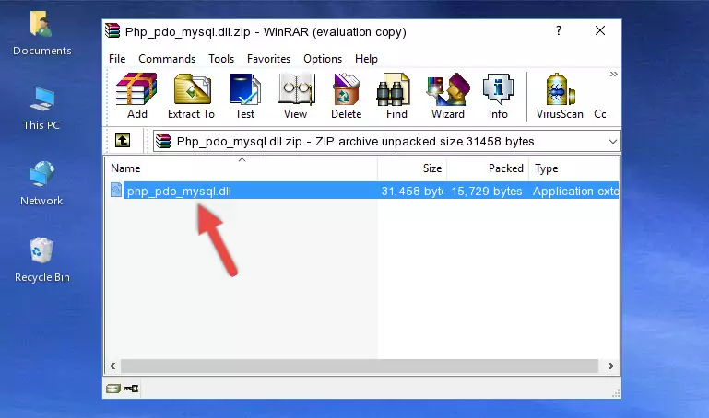Sort by the Name column header
Viewport: 709px width, 418px height.
(242, 168)
